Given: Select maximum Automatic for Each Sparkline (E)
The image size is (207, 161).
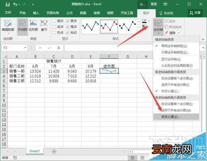Looking at the screenshot, I should tap(176, 104).
